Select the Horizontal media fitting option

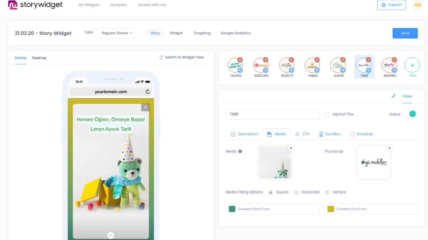coord(296,192)
